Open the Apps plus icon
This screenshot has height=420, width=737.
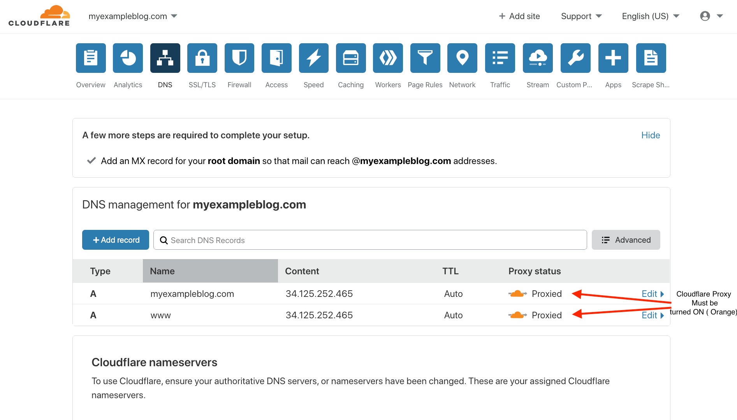613,58
